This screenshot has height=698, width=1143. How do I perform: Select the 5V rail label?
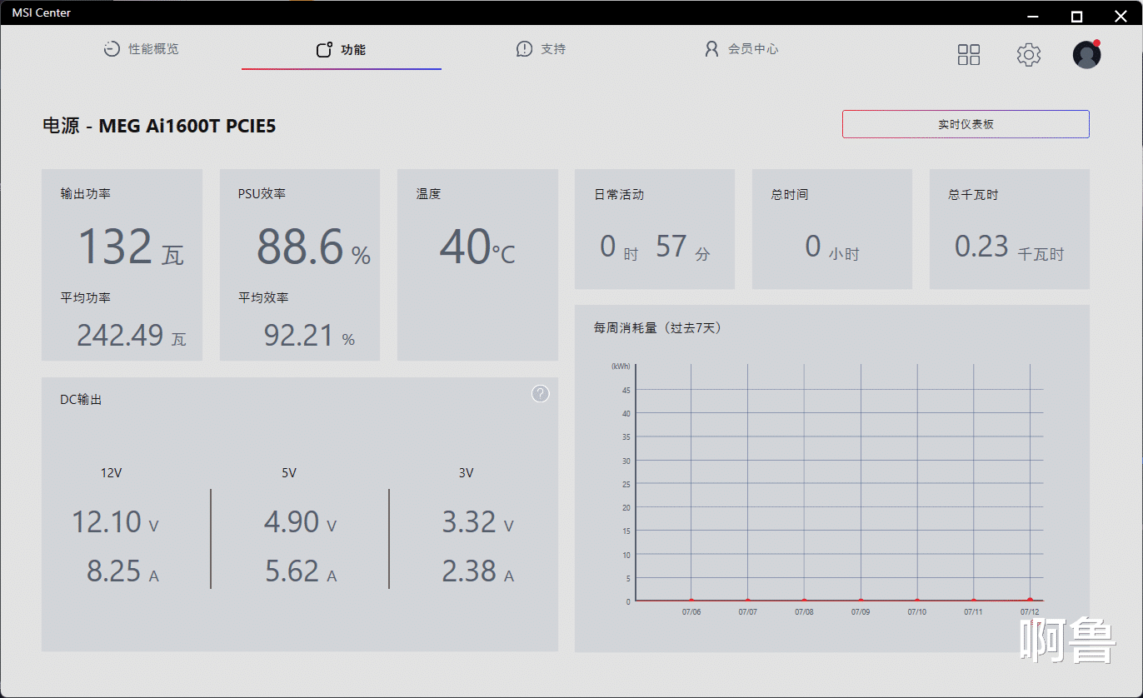[289, 473]
